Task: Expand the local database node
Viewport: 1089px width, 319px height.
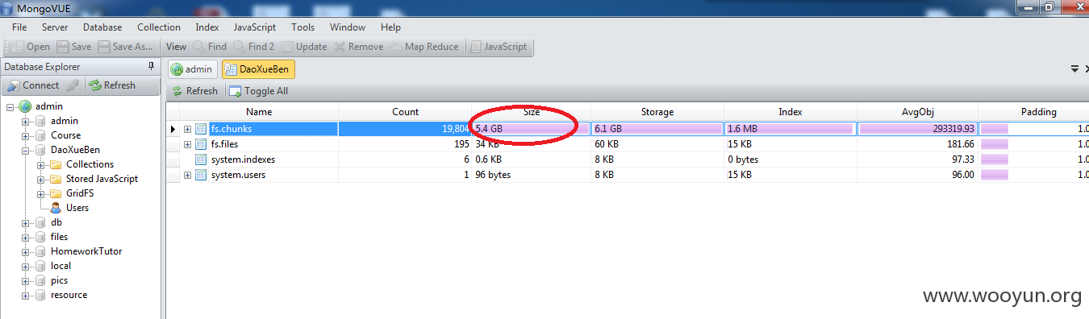Action: coord(26,266)
